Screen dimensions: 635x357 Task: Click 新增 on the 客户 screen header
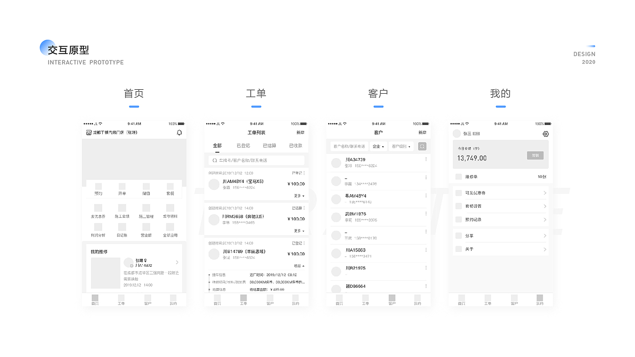422,132
